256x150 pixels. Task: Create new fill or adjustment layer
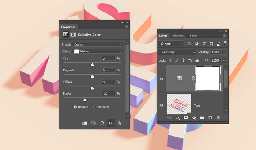(x=194, y=118)
